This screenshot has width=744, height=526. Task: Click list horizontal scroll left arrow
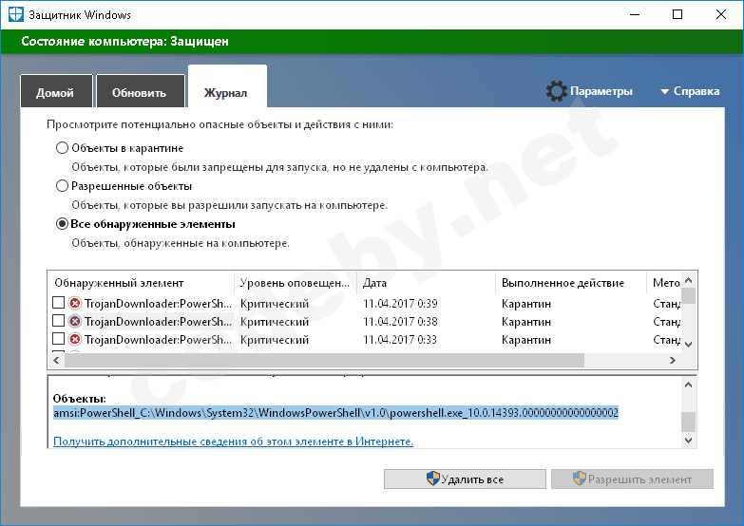click(x=56, y=361)
